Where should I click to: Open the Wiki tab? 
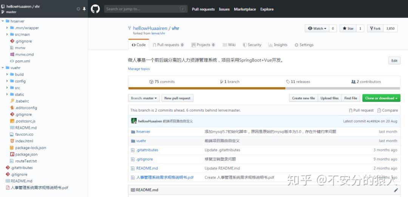[x=229, y=45]
